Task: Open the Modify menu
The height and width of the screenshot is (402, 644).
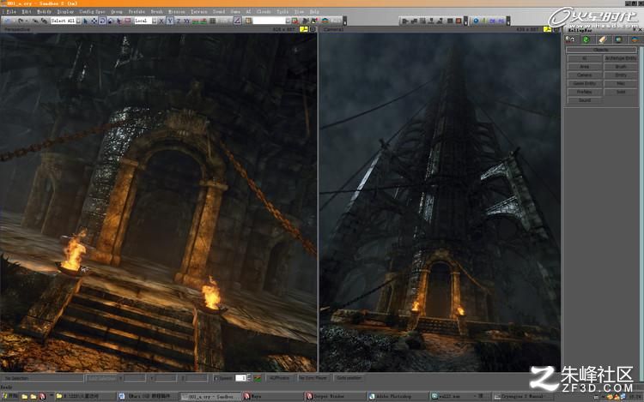Action: [x=44, y=11]
